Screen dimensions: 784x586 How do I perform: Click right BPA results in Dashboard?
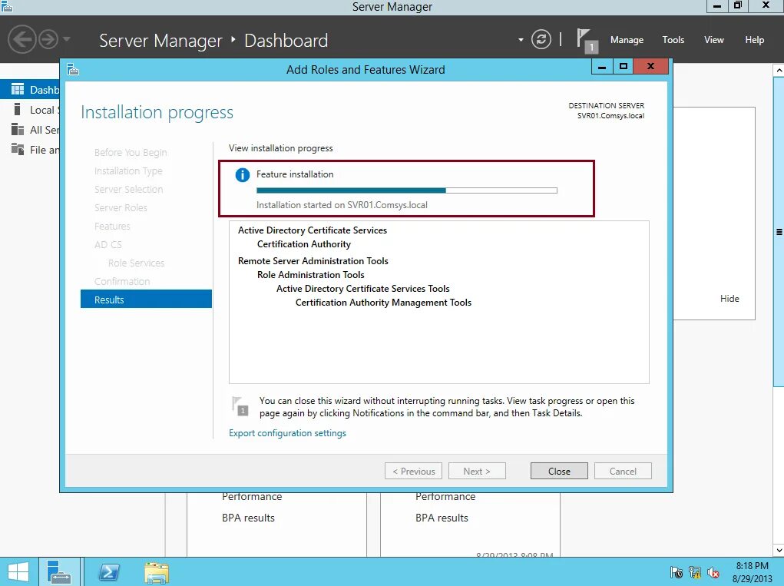pyautogui.click(x=442, y=518)
